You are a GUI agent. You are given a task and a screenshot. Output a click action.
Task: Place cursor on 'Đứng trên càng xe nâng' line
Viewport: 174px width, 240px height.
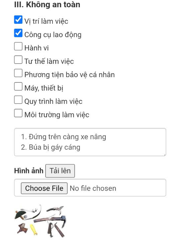[x=63, y=137]
